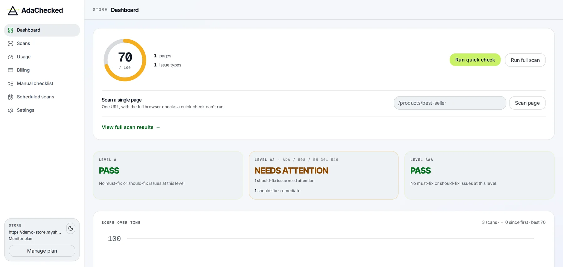
Task: Run quick check
Action: tap(475, 60)
